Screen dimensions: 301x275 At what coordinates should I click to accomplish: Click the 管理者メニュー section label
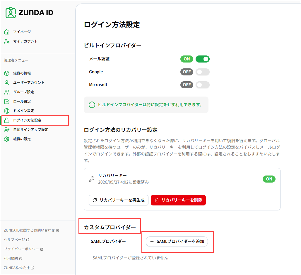[16, 60]
